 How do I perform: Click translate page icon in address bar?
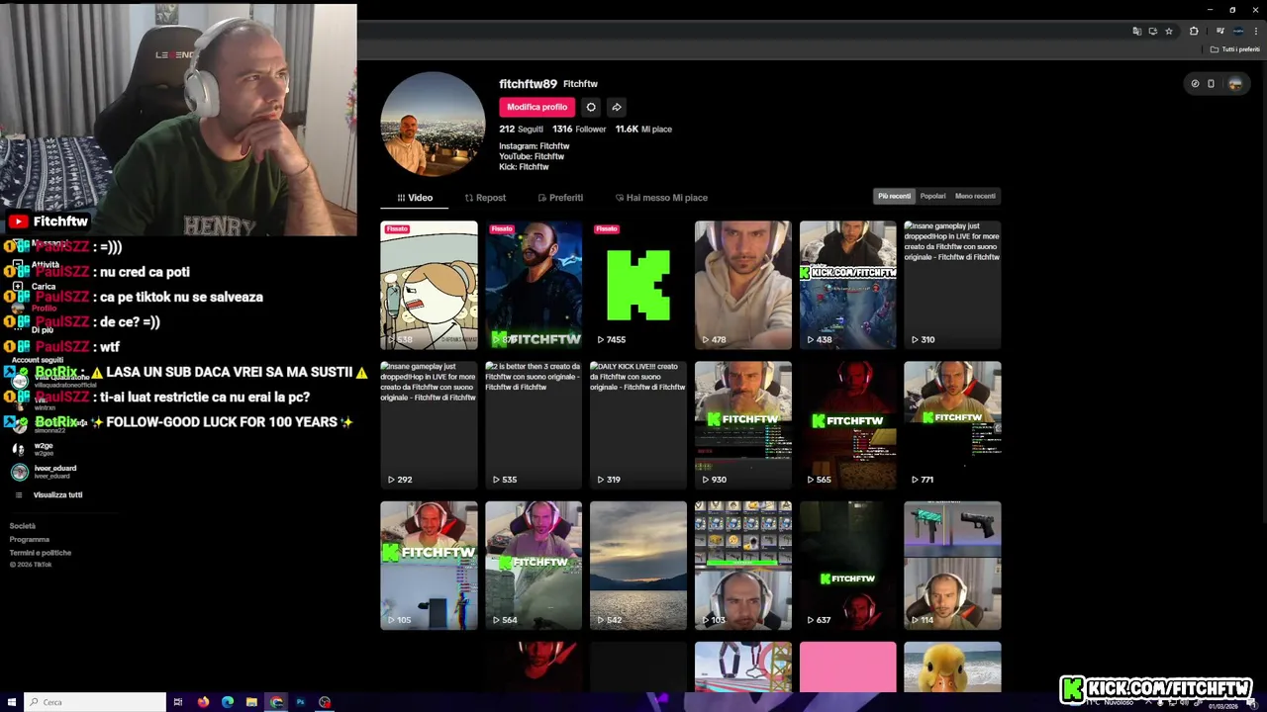(x=1137, y=32)
